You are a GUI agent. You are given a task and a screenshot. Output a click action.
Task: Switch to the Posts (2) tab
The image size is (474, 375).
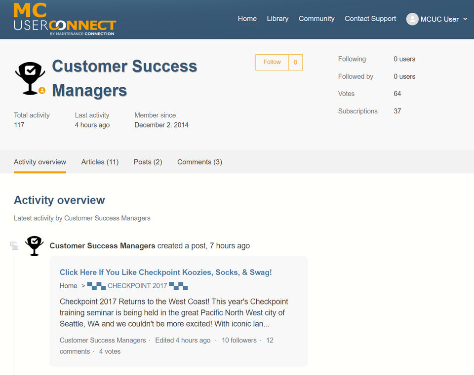pos(148,162)
